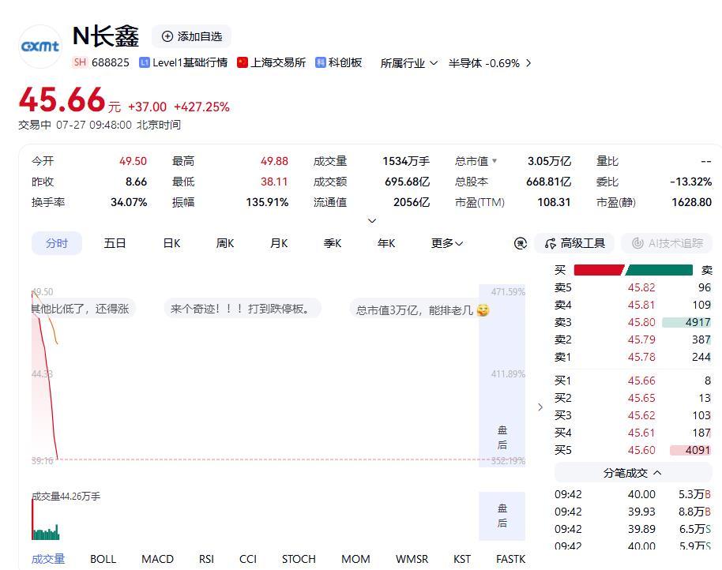
Task: Toggle the 总市值 dropdown triangle
Action: point(494,161)
